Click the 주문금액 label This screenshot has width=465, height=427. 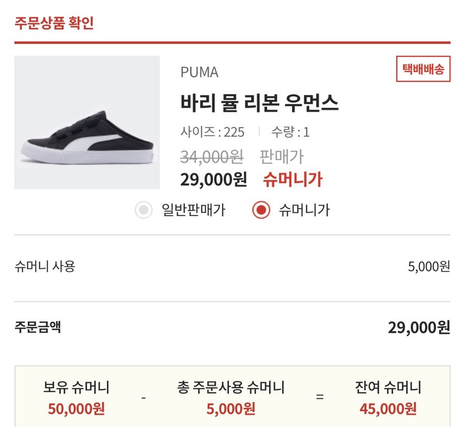[x=38, y=327]
